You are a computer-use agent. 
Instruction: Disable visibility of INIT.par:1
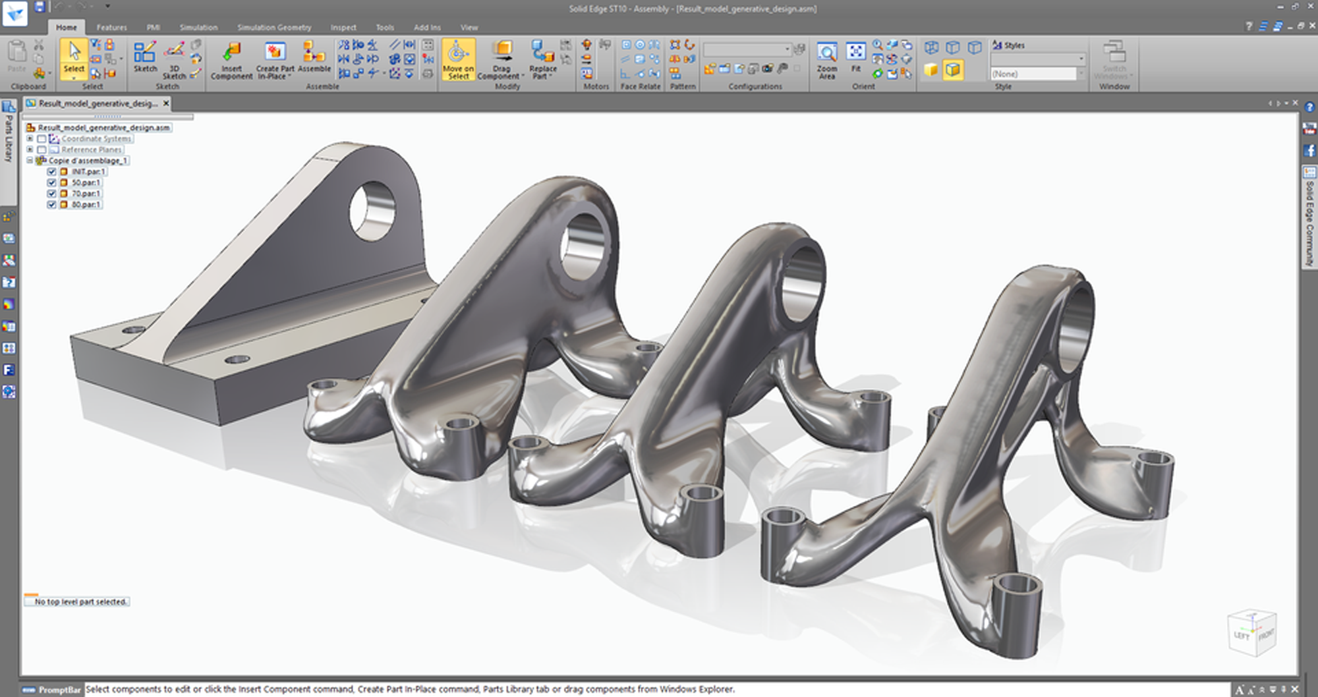pyautogui.click(x=53, y=173)
